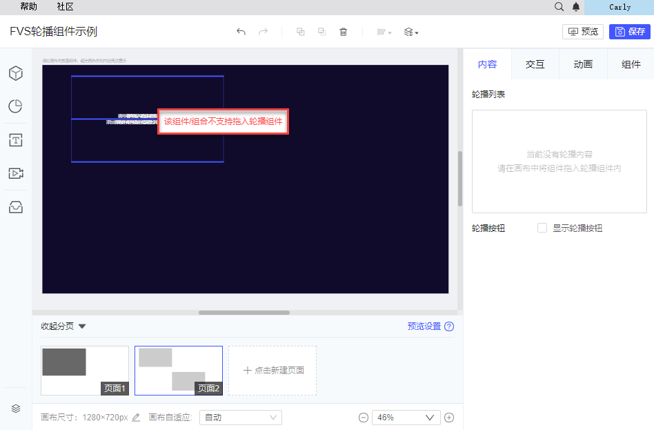
Task: Open the Carly user account area
Action: pyautogui.click(x=620, y=7)
